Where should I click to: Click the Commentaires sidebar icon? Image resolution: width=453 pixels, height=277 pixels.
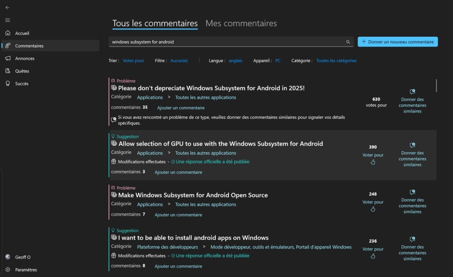(8, 46)
